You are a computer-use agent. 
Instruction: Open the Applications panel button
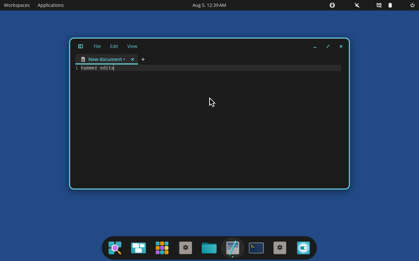(x=51, y=5)
